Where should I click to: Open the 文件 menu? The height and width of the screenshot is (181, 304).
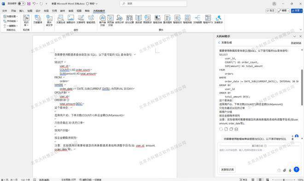point(5,11)
